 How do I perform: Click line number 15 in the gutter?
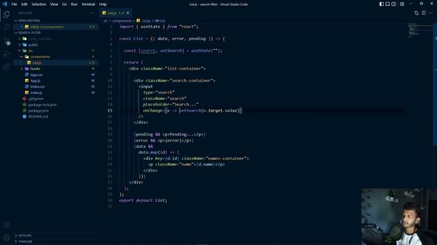pyautogui.click(x=110, y=110)
